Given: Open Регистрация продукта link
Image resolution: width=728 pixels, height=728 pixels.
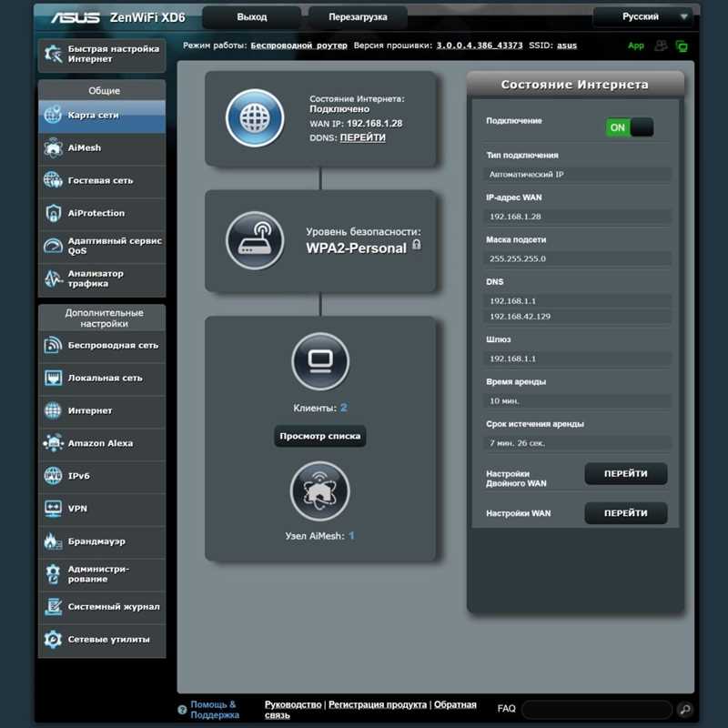Looking at the screenshot, I should (x=378, y=704).
